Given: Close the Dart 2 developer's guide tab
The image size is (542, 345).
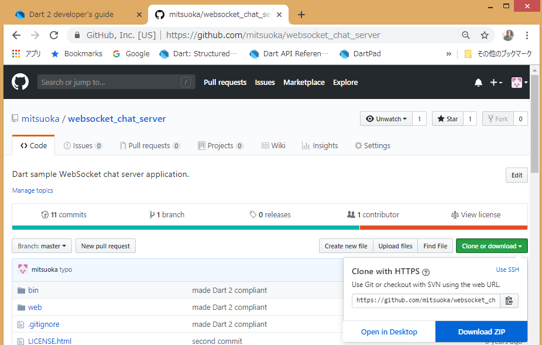Looking at the screenshot, I should click(139, 15).
